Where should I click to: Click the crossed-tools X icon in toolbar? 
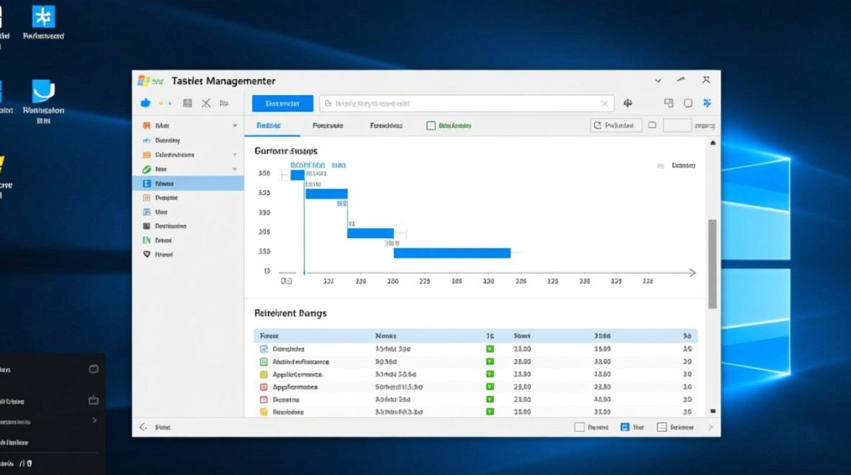[206, 103]
